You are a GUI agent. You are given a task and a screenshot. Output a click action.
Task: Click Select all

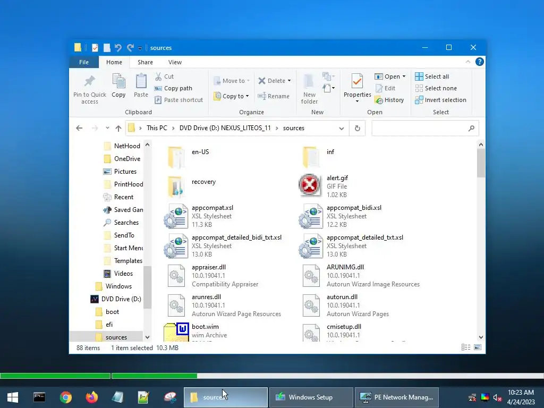[x=432, y=76]
